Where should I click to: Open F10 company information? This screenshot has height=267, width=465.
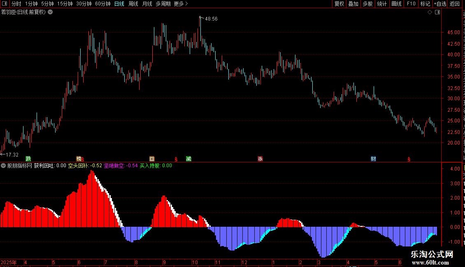coord(411,4)
